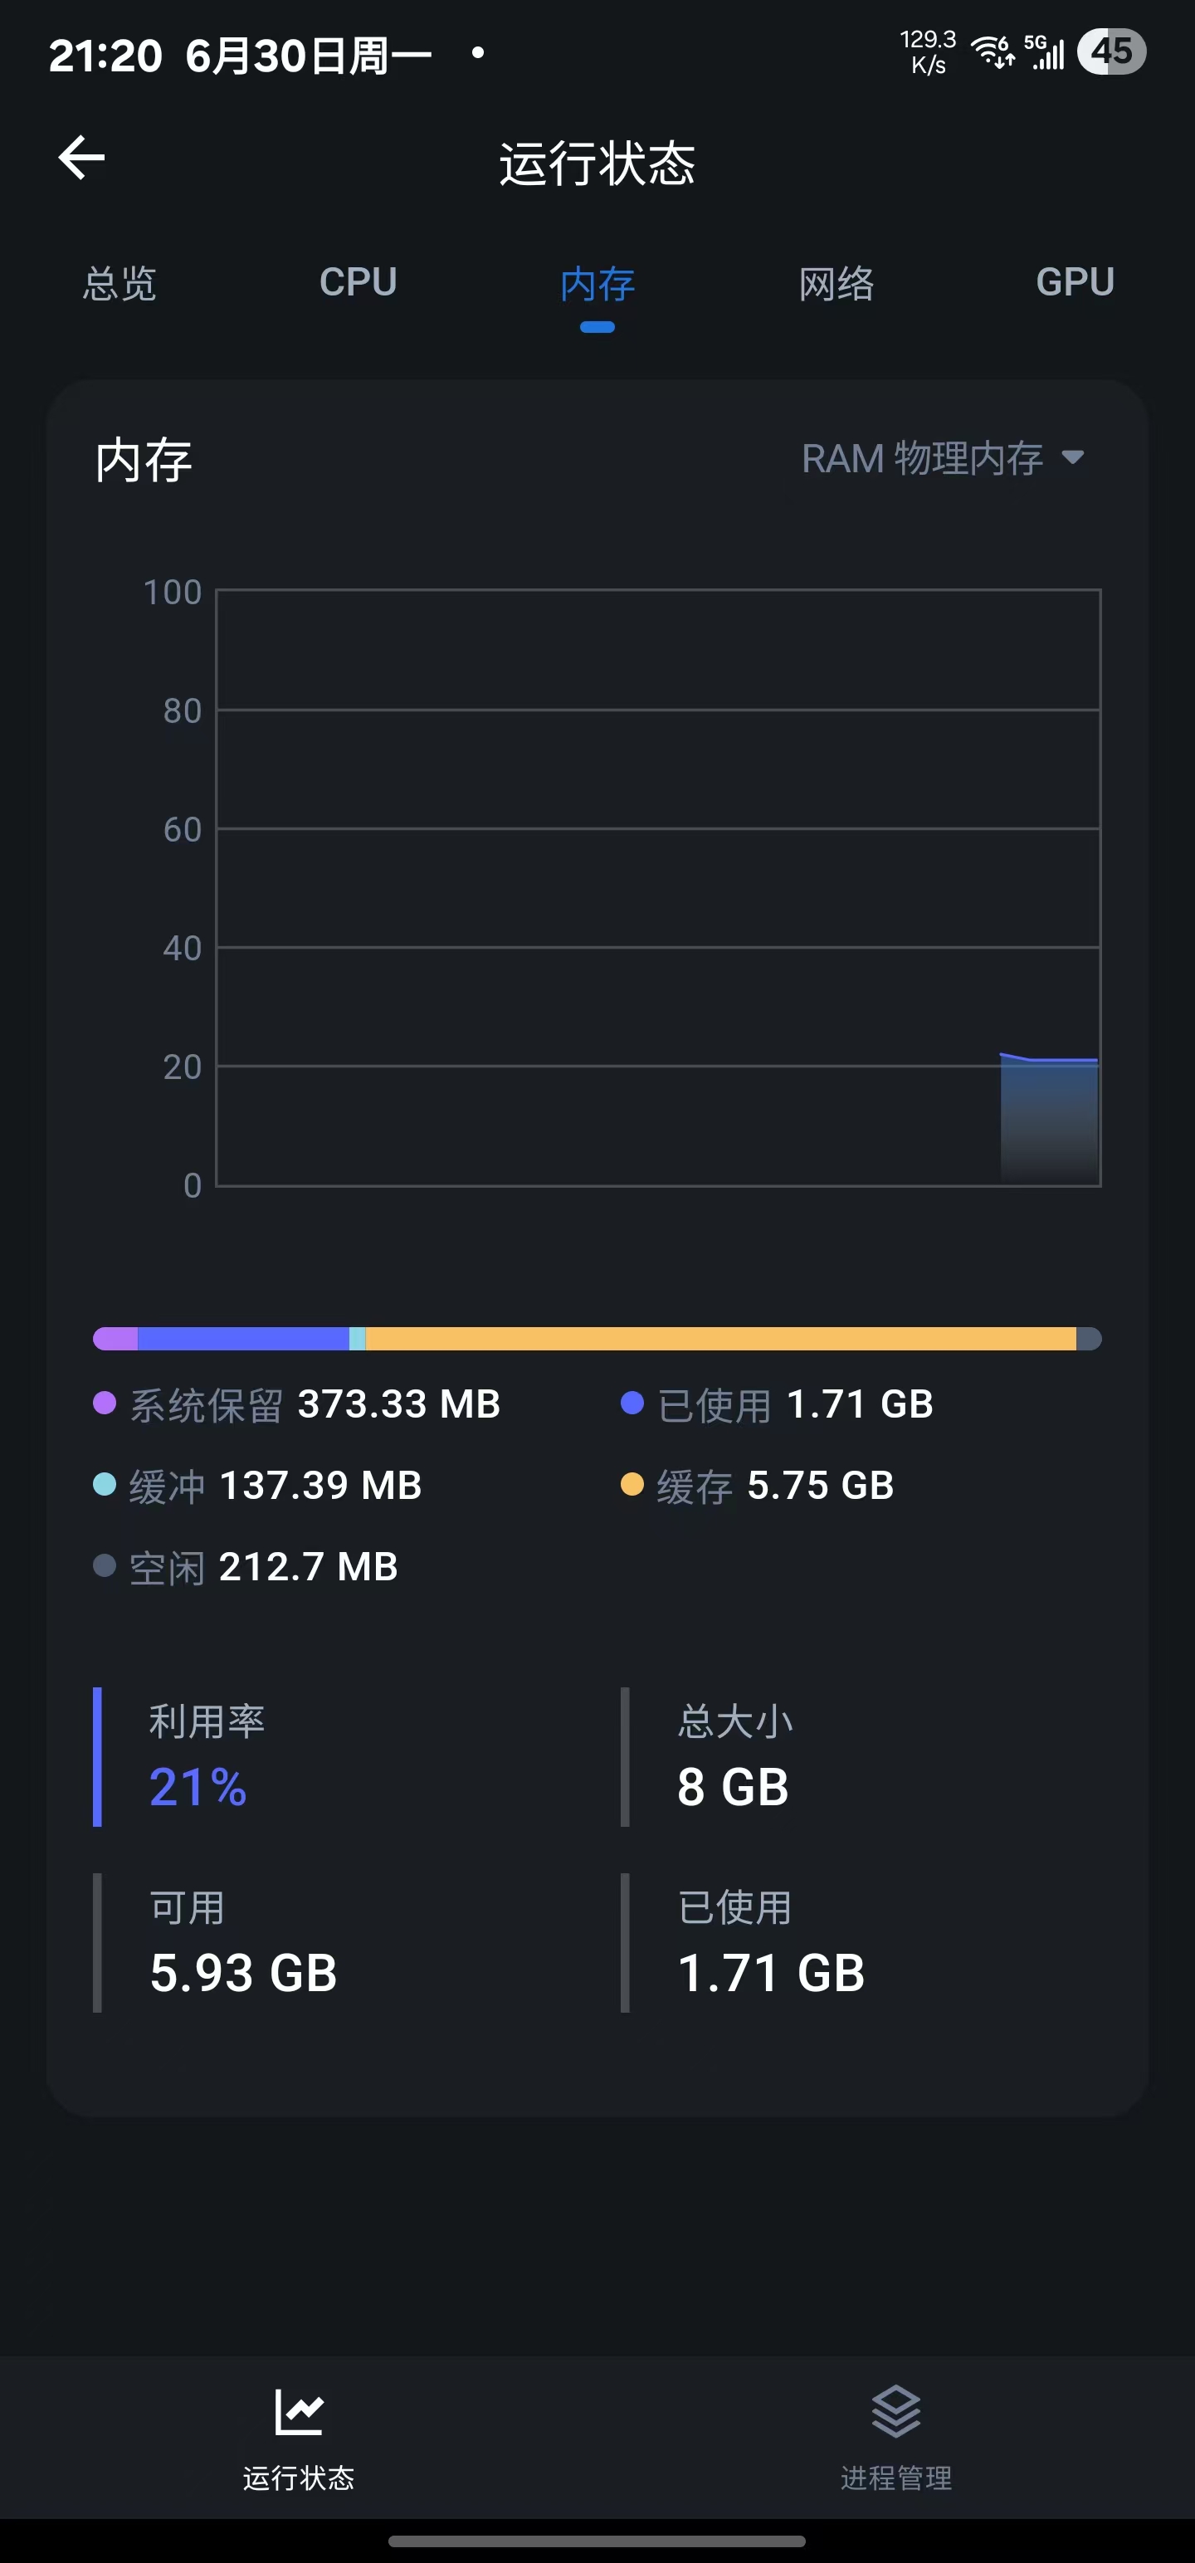Image resolution: width=1195 pixels, height=2563 pixels.
Task: Tap the purple 系统保留 legend dot
Action: tap(105, 1403)
